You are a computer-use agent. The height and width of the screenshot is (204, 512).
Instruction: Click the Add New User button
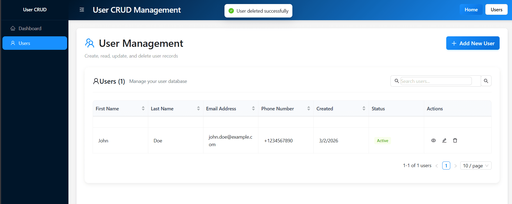click(473, 43)
